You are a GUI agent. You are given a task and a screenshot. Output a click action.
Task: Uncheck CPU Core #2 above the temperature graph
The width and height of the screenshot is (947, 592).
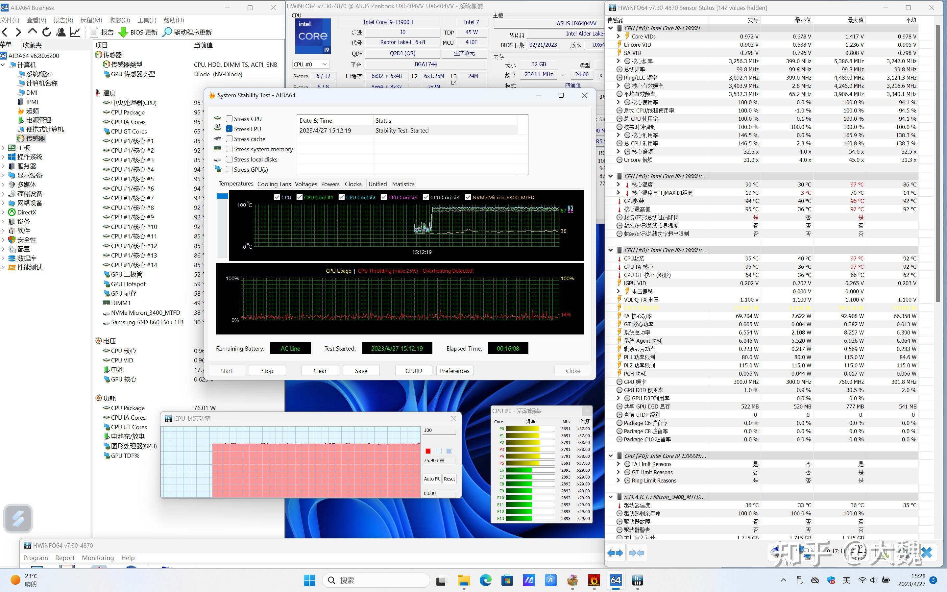point(342,197)
